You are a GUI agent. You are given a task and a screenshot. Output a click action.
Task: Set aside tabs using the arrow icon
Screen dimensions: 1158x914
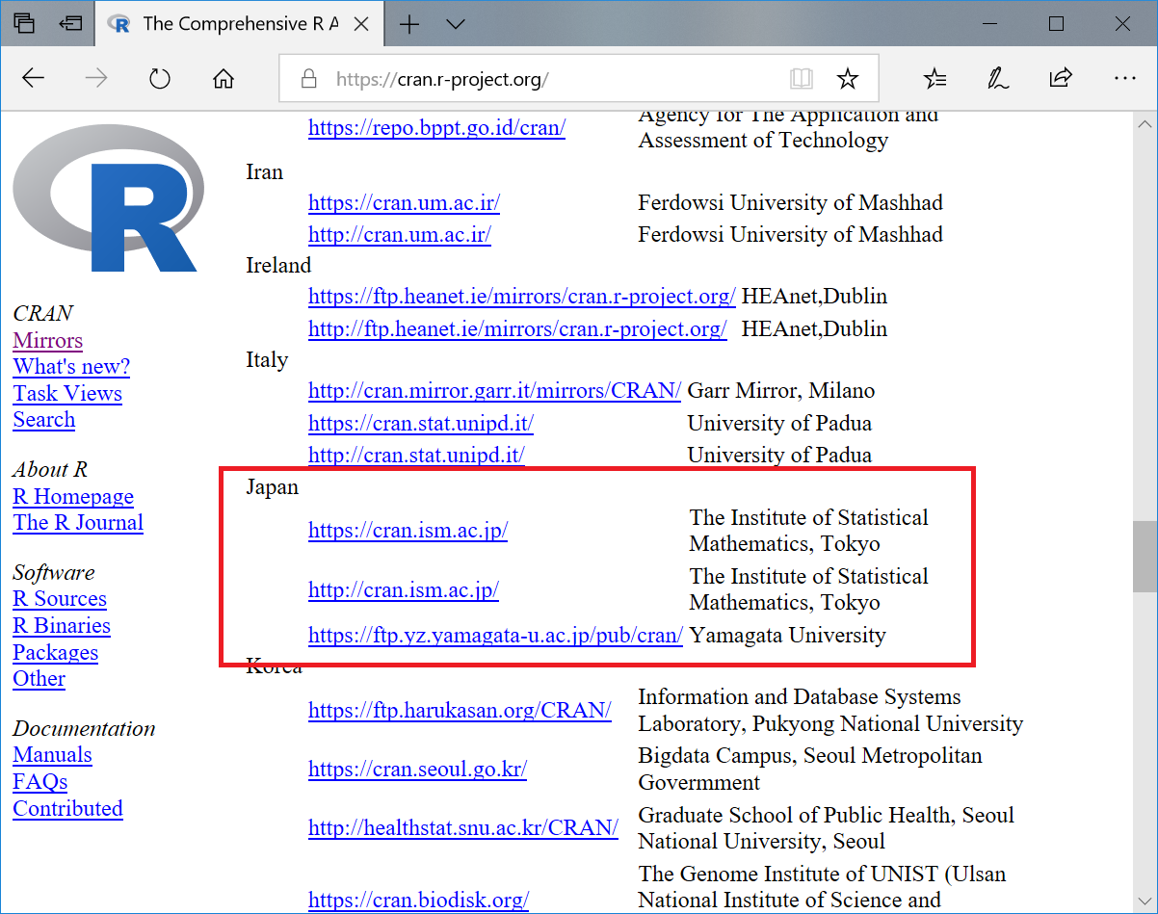coord(69,24)
